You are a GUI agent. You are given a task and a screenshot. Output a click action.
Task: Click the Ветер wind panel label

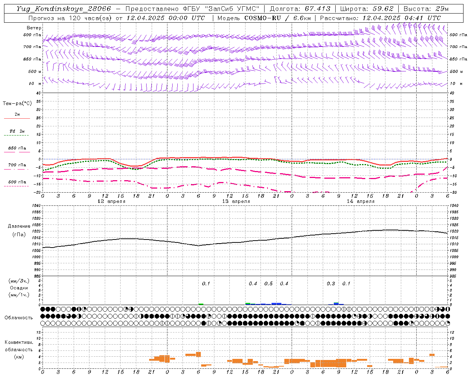pyautogui.click(x=34, y=28)
